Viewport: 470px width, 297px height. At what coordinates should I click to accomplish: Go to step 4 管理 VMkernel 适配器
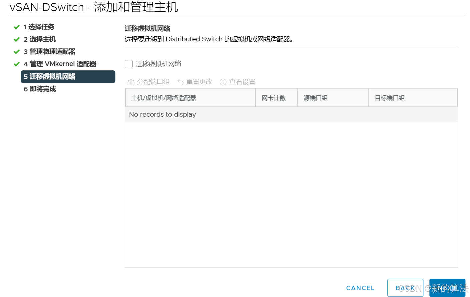[60, 64]
